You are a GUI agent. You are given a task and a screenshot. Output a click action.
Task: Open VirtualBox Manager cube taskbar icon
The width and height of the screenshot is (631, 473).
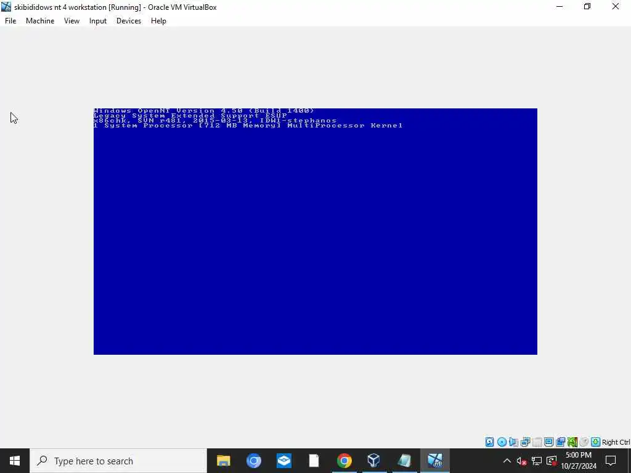(374, 461)
